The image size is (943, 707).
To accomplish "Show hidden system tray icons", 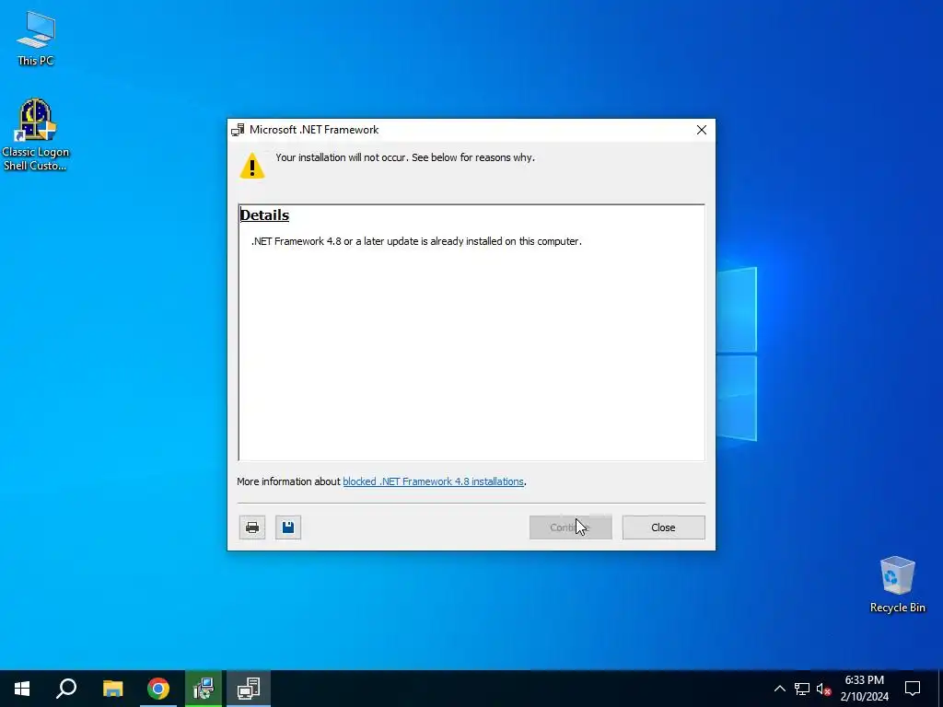I will tap(779, 689).
